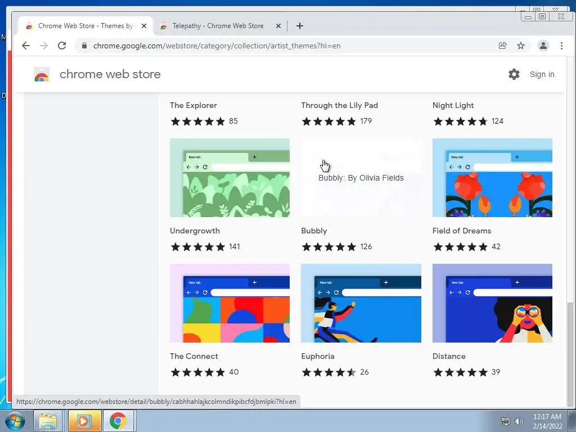The width and height of the screenshot is (576, 432).
Task: Click the Chrome Web Store logo
Action: click(42, 74)
